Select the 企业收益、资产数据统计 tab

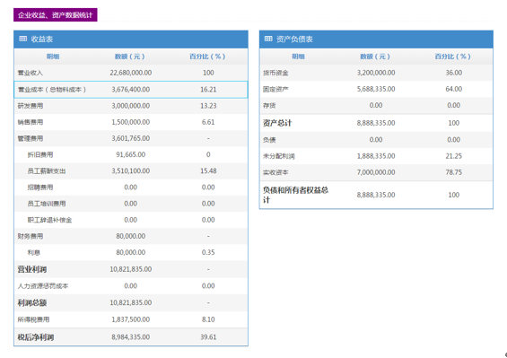pyautogui.click(x=56, y=15)
